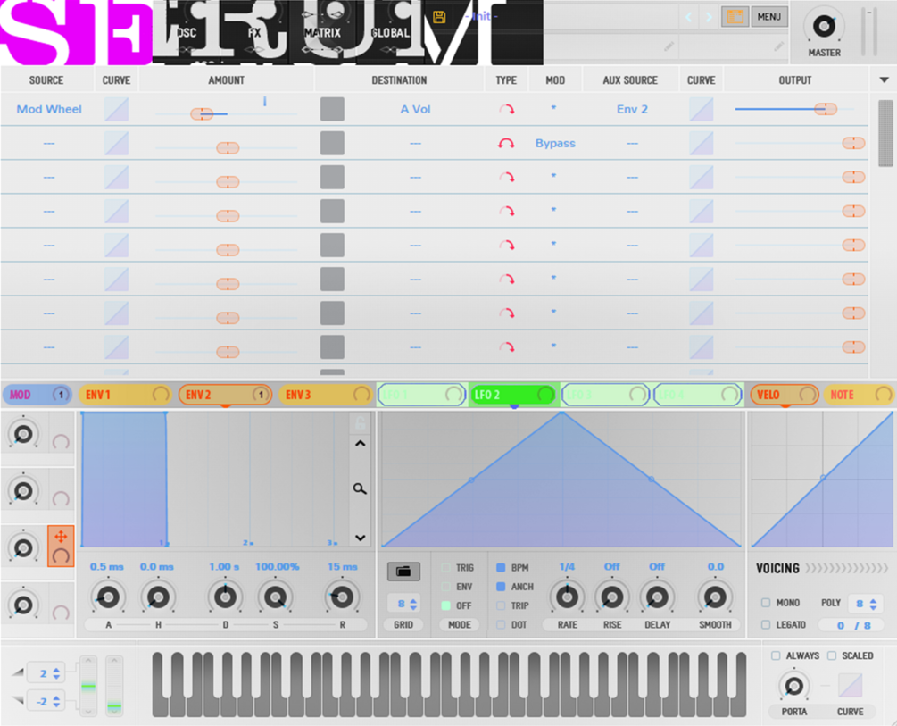Enable LFO TRIG mode
The width and height of the screenshot is (897, 726).
point(445,567)
